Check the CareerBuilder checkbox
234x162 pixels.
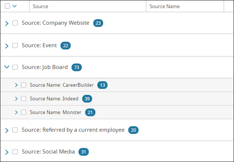tap(24, 85)
